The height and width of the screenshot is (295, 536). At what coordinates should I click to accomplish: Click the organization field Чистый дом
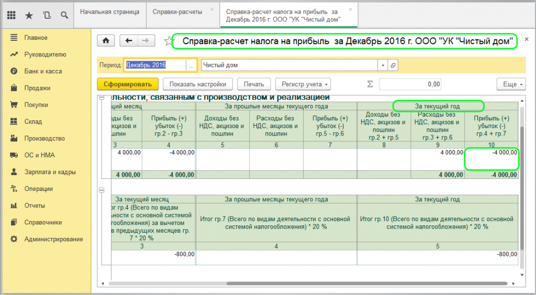click(289, 65)
